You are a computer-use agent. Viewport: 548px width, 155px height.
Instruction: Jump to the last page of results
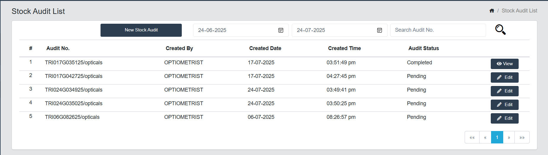pos(522,138)
